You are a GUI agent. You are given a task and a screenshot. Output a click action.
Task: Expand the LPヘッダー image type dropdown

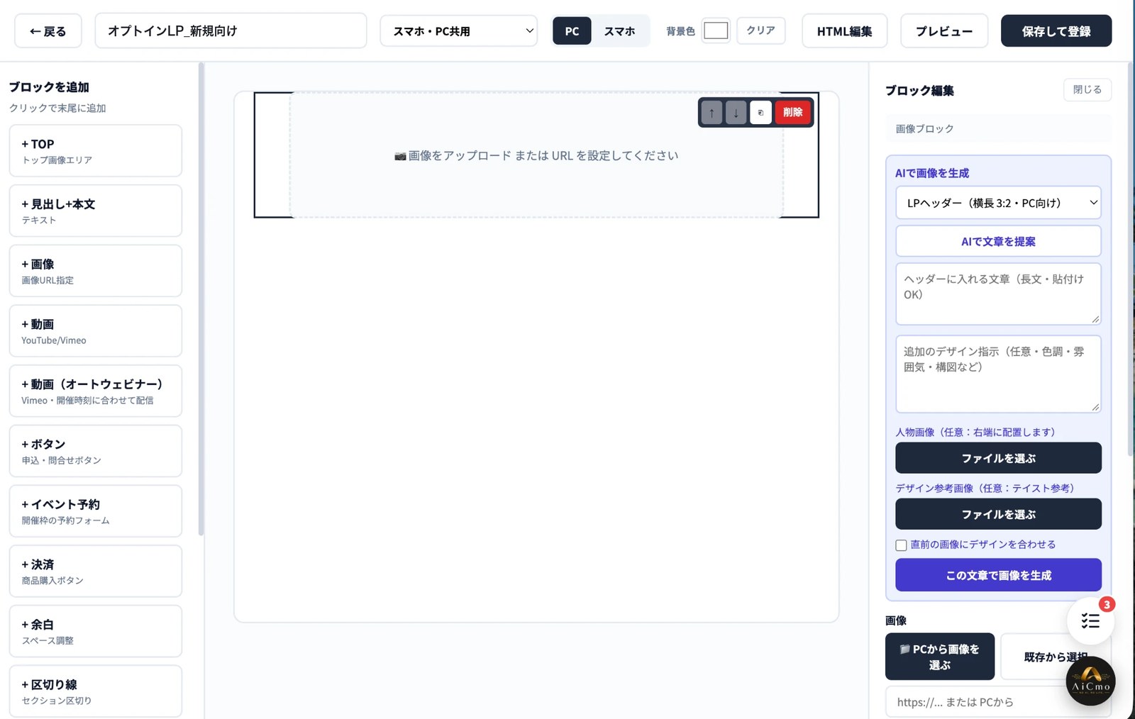[998, 203]
